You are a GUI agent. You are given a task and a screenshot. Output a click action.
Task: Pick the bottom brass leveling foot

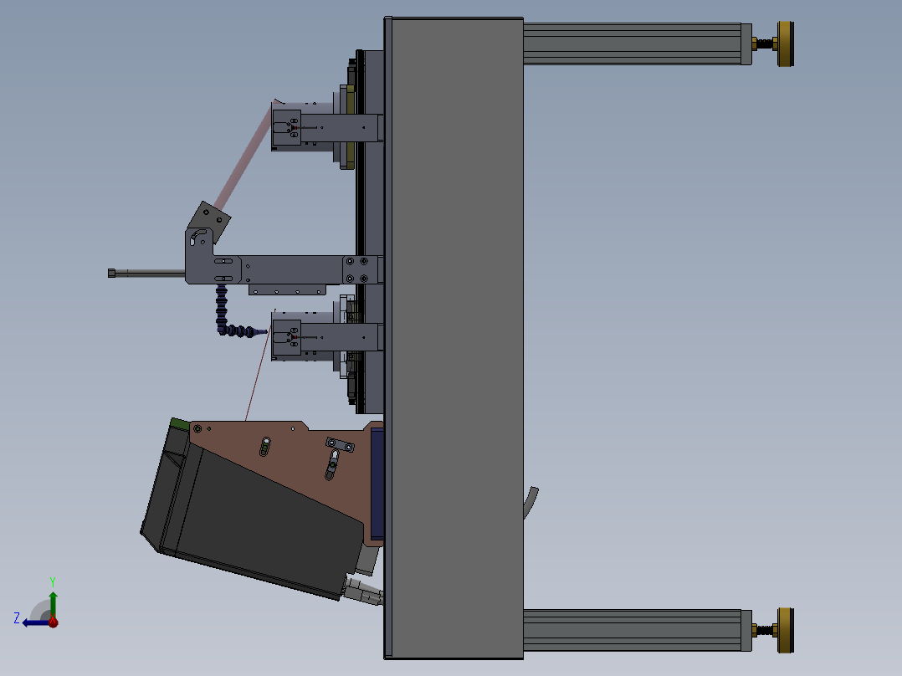[785, 630]
